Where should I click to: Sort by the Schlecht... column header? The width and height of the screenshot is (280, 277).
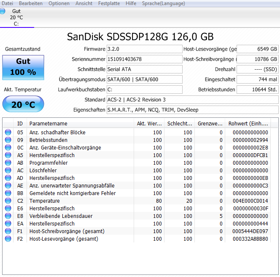click(x=179, y=124)
